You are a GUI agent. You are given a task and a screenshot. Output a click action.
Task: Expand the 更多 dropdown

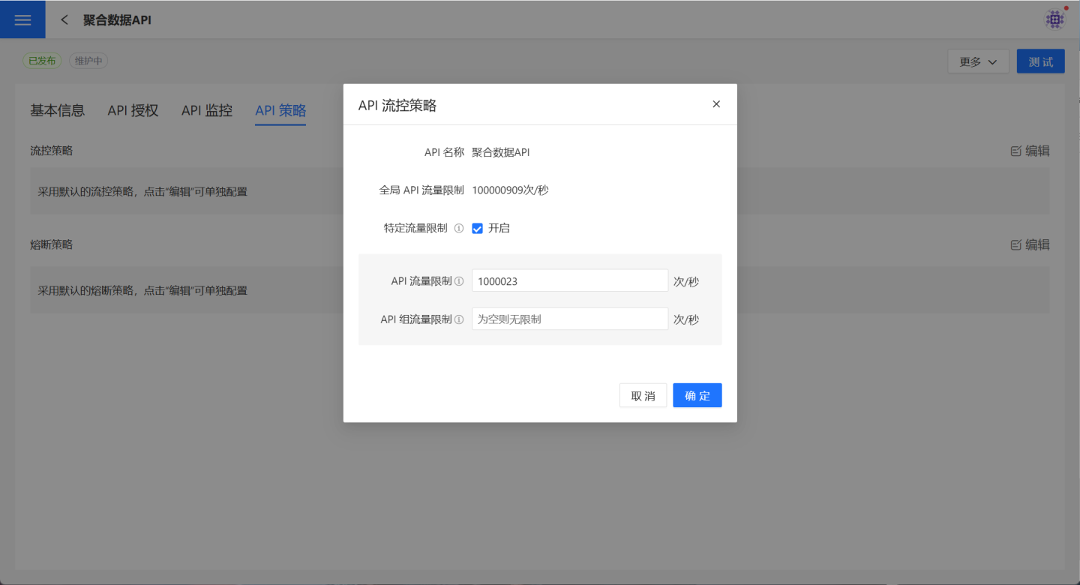point(978,61)
